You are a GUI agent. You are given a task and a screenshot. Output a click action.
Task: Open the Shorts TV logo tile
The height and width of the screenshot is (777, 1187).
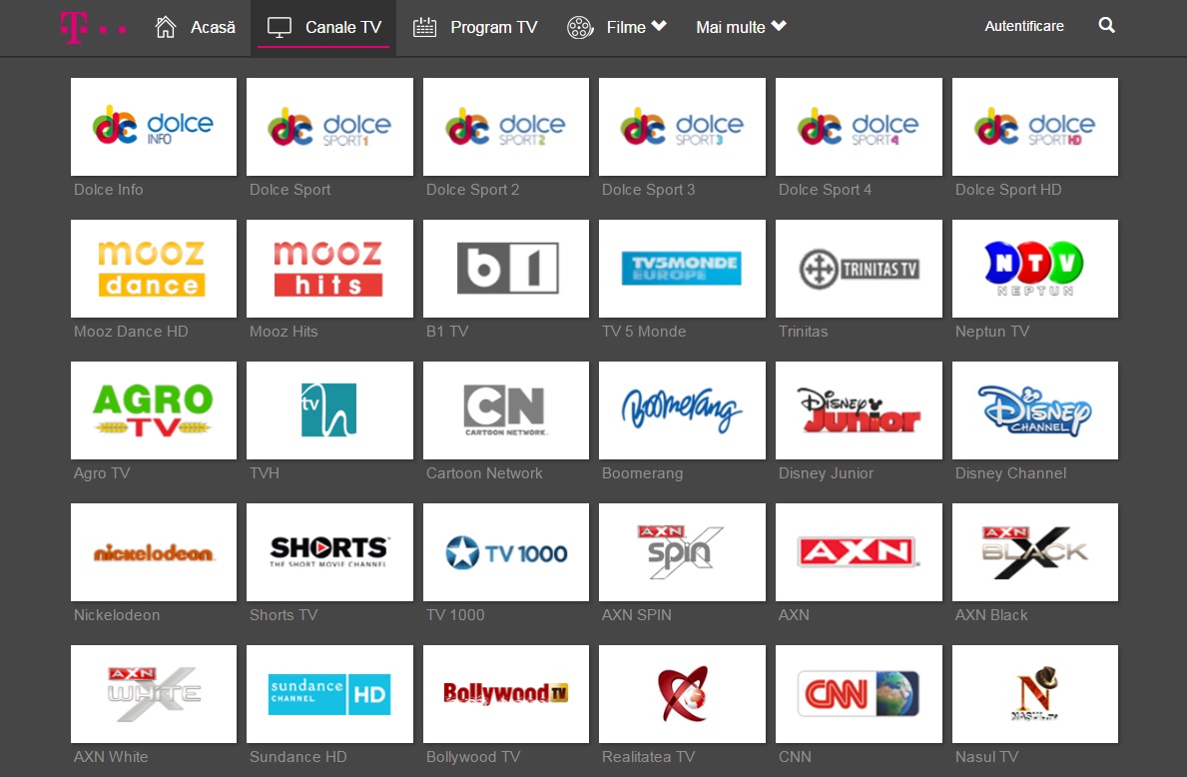(x=330, y=552)
